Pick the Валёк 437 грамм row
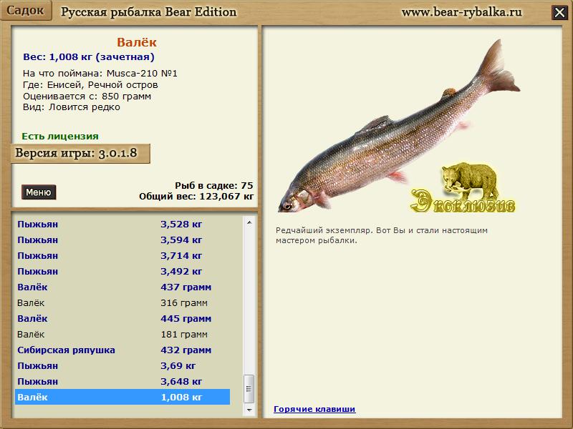Image resolution: width=573 pixels, height=429 pixels. 122,287
